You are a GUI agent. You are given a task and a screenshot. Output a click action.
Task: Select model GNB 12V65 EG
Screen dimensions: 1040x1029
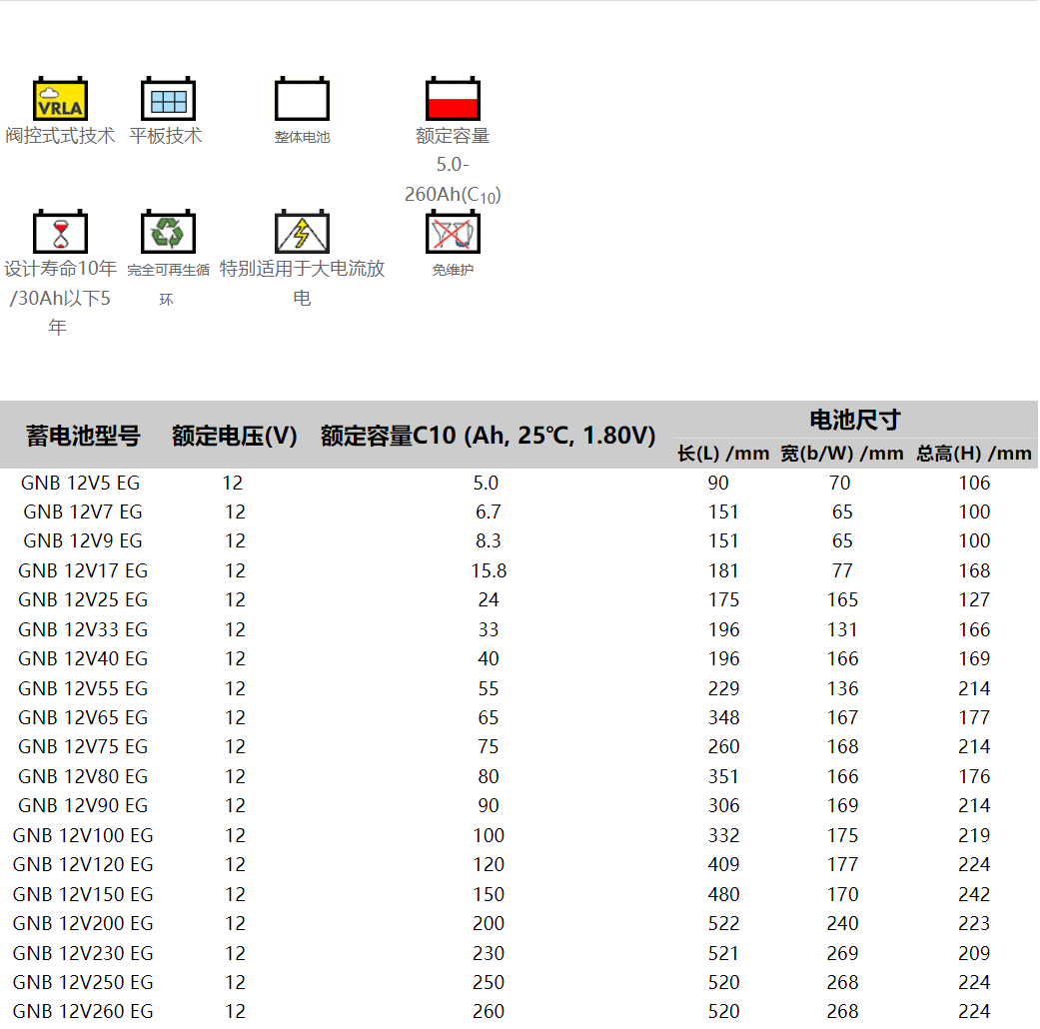(x=83, y=717)
